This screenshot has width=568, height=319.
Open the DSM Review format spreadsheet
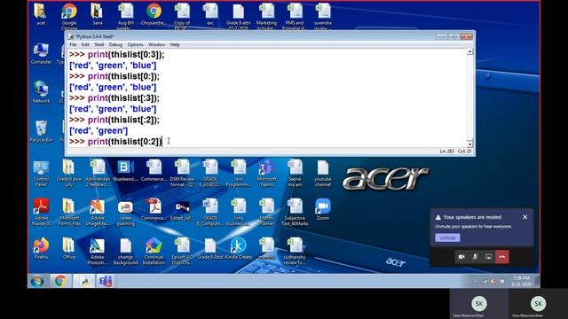(182, 174)
